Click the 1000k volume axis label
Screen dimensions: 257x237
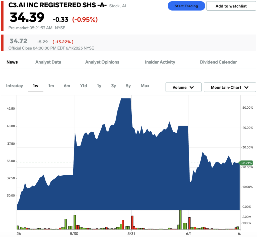pyautogui.click(x=247, y=223)
